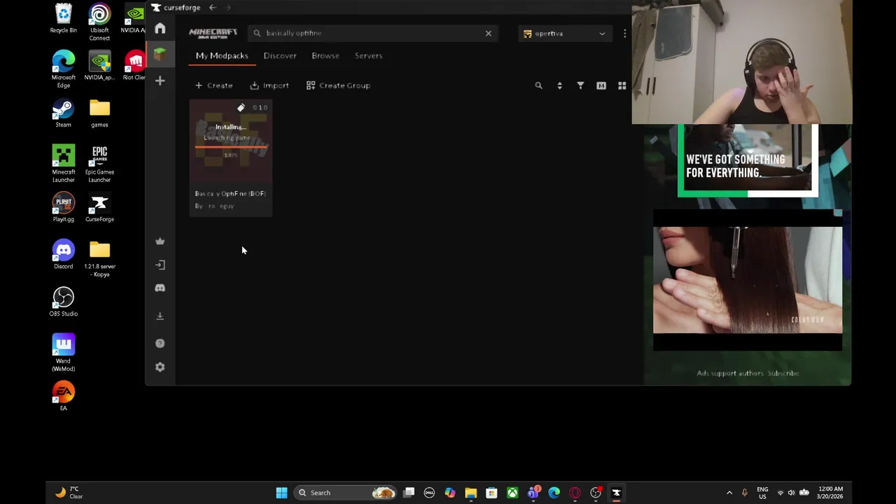The height and width of the screenshot is (504, 896).
Task: Open EA app desktop shortcut
Action: [x=63, y=396]
